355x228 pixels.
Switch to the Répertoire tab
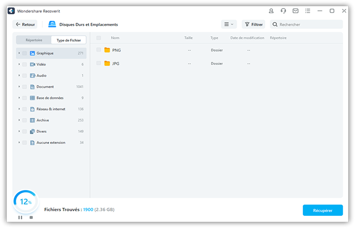(34, 40)
